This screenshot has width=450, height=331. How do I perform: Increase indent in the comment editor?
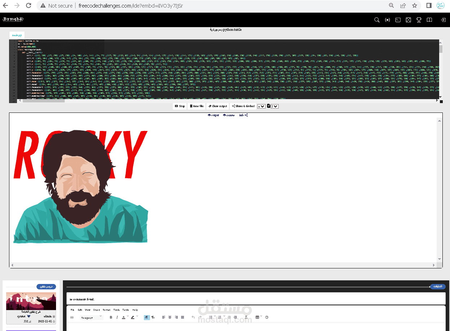(235, 317)
